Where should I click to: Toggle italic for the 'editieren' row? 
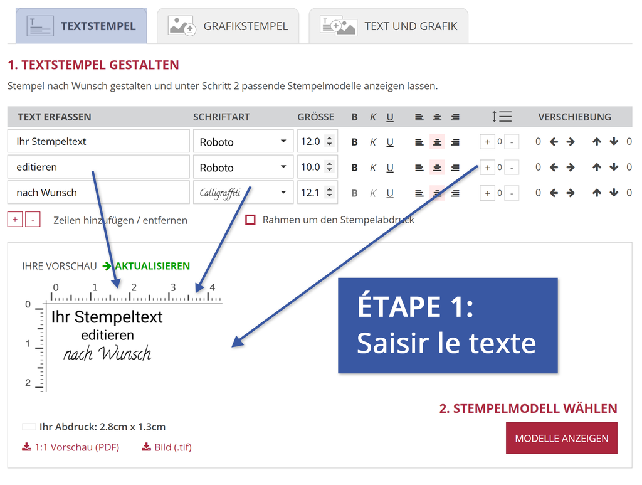point(373,168)
